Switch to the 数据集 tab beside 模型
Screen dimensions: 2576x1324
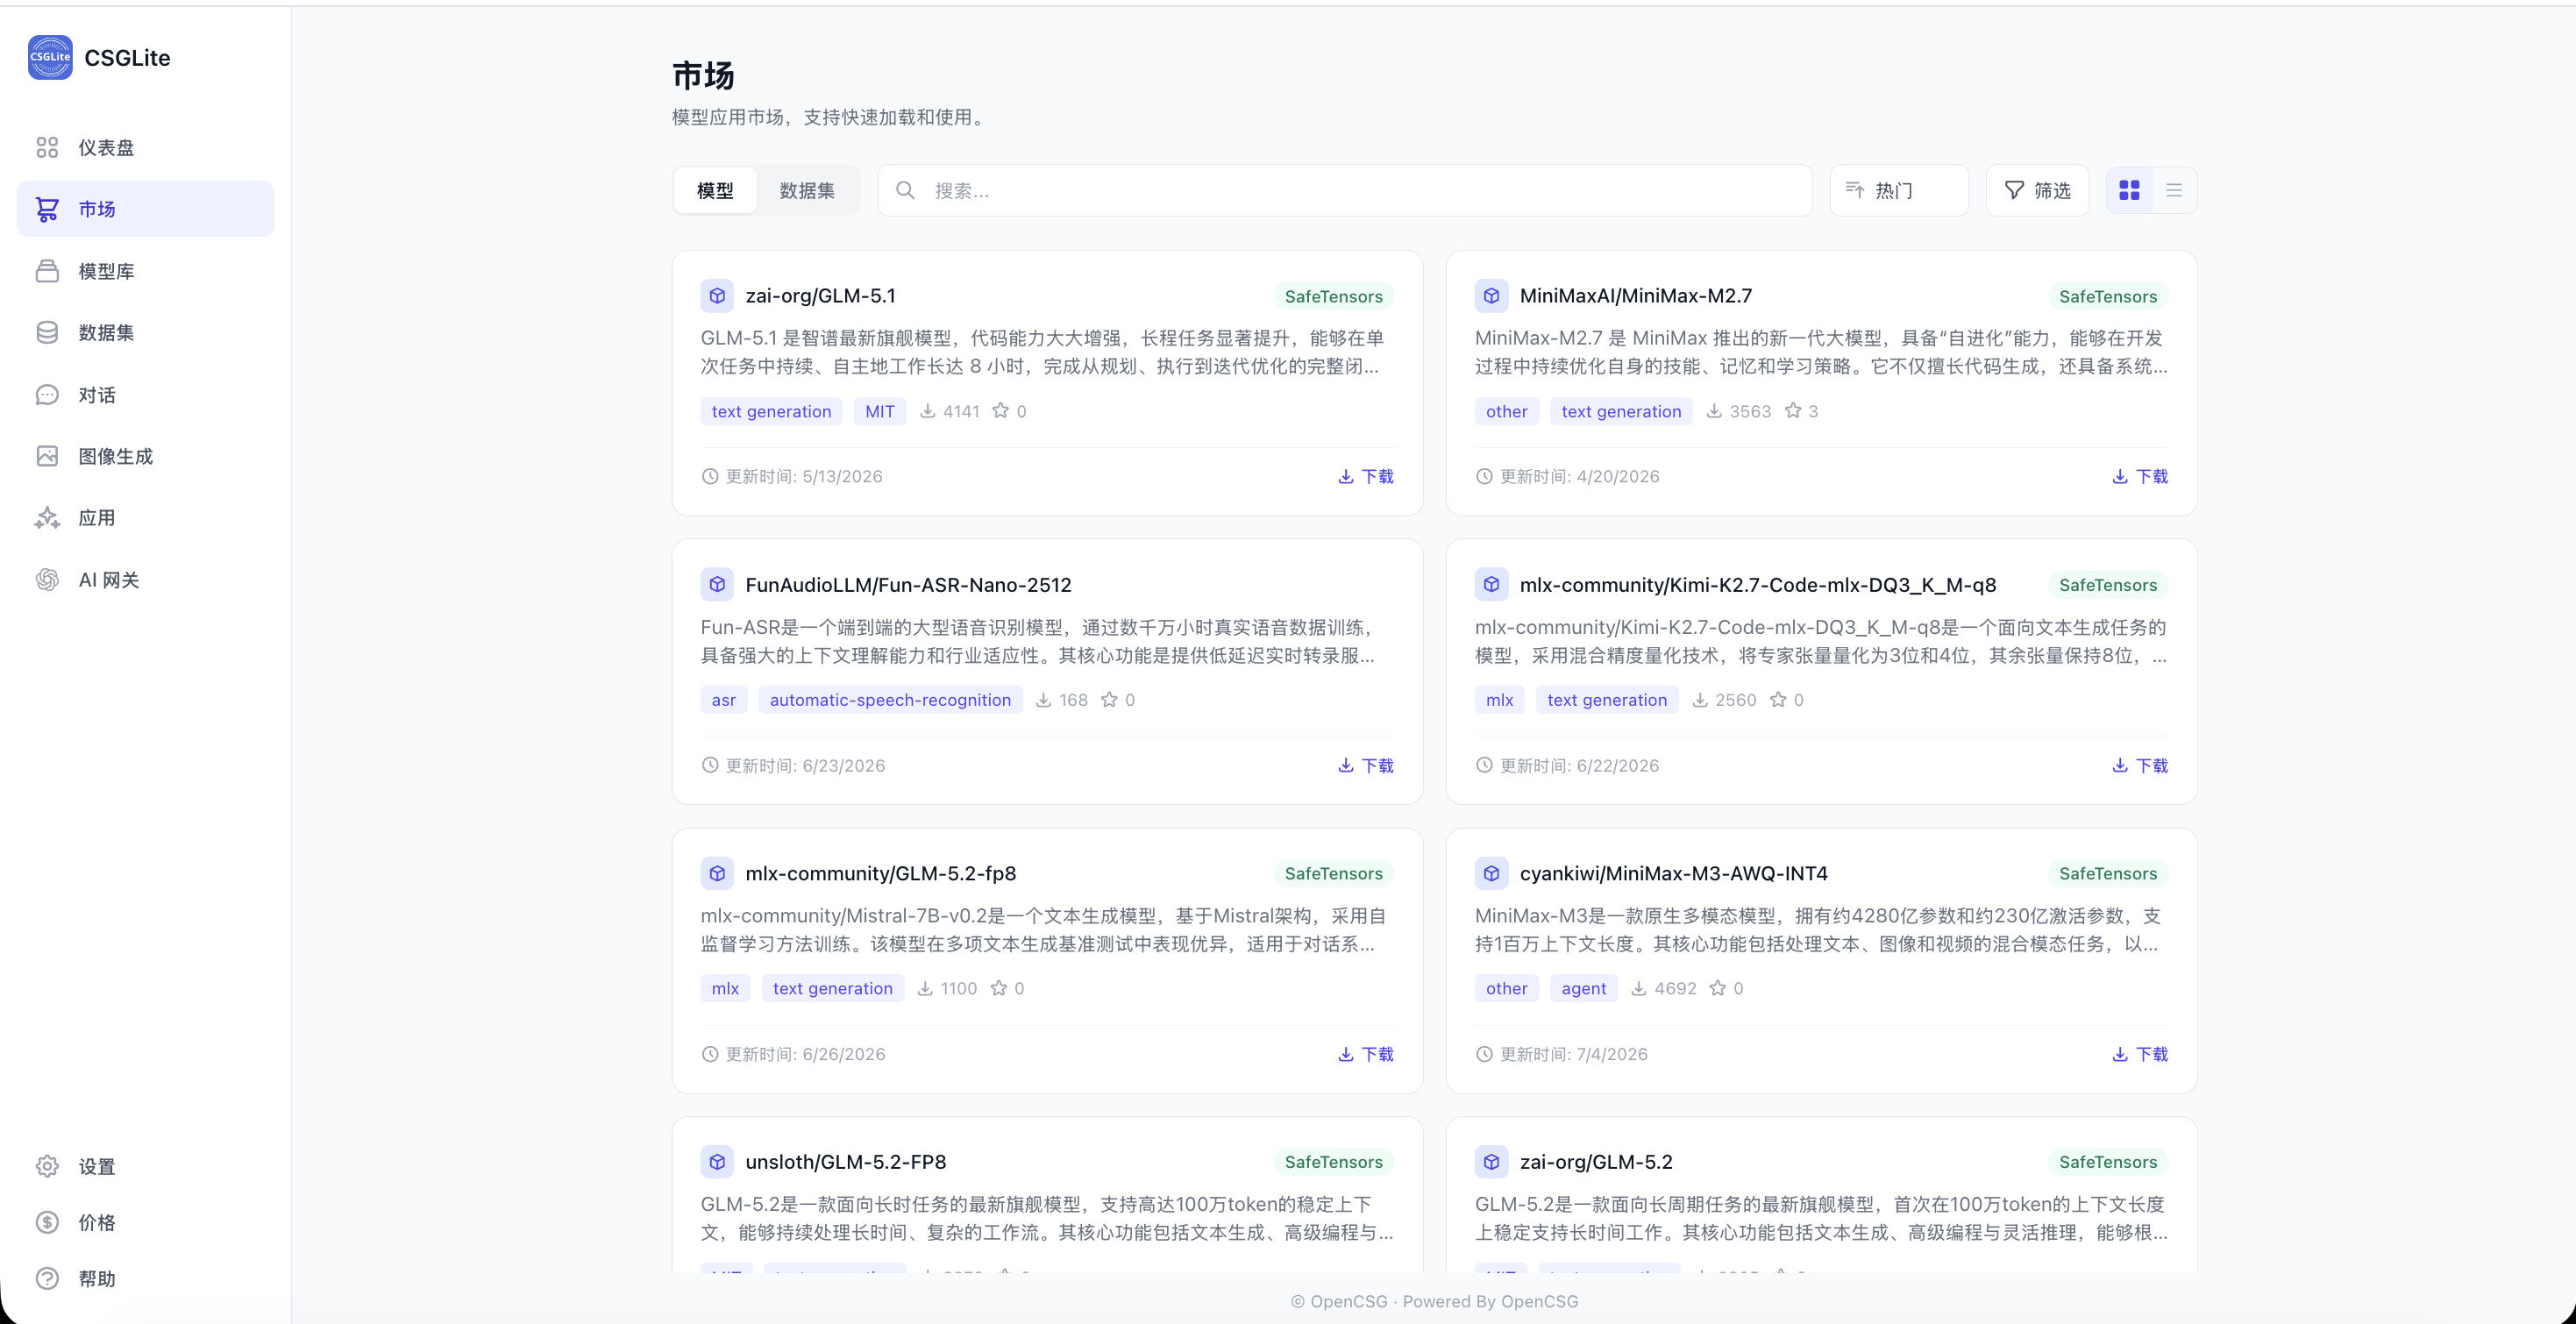coord(807,190)
